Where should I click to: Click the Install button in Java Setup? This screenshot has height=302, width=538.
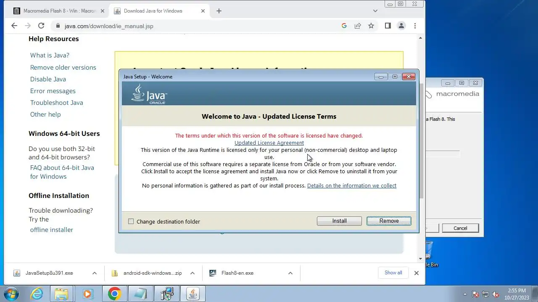(339, 221)
